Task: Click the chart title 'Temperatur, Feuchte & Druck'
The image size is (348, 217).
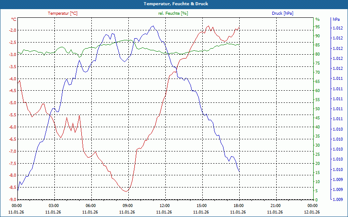Action: click(x=176, y=4)
